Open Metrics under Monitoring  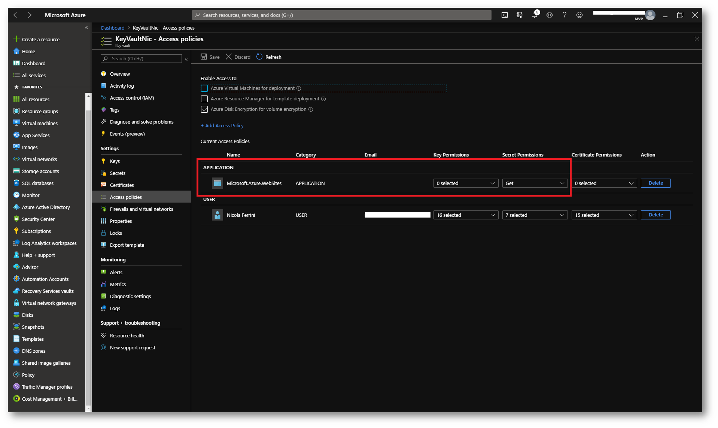click(118, 284)
